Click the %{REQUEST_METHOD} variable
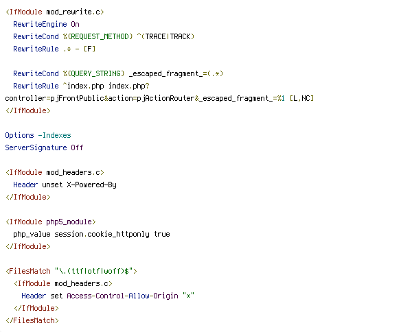Image resolution: width=412 pixels, height=332 pixels. click(x=98, y=36)
